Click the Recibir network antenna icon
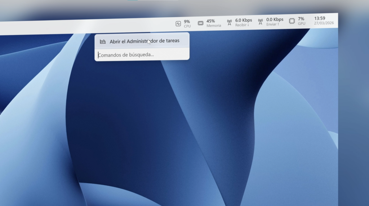The image size is (369, 206). click(230, 22)
